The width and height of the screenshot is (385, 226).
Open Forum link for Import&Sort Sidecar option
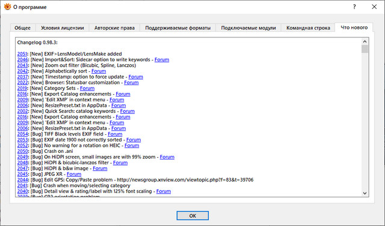coord(162,60)
